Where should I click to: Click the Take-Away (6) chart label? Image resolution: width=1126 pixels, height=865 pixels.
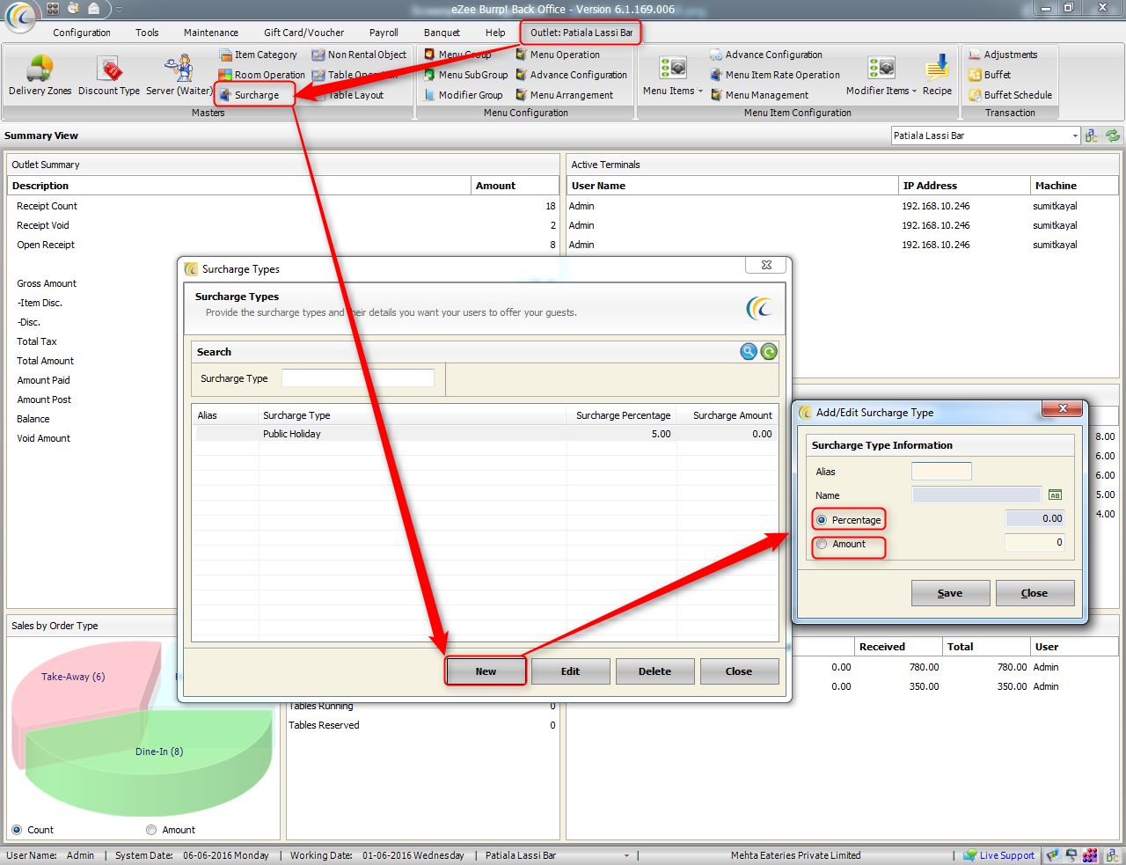pyautogui.click(x=73, y=677)
